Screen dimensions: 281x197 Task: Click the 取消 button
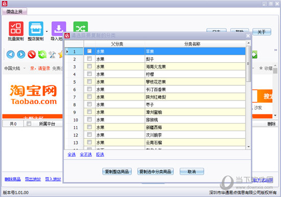point(192,171)
